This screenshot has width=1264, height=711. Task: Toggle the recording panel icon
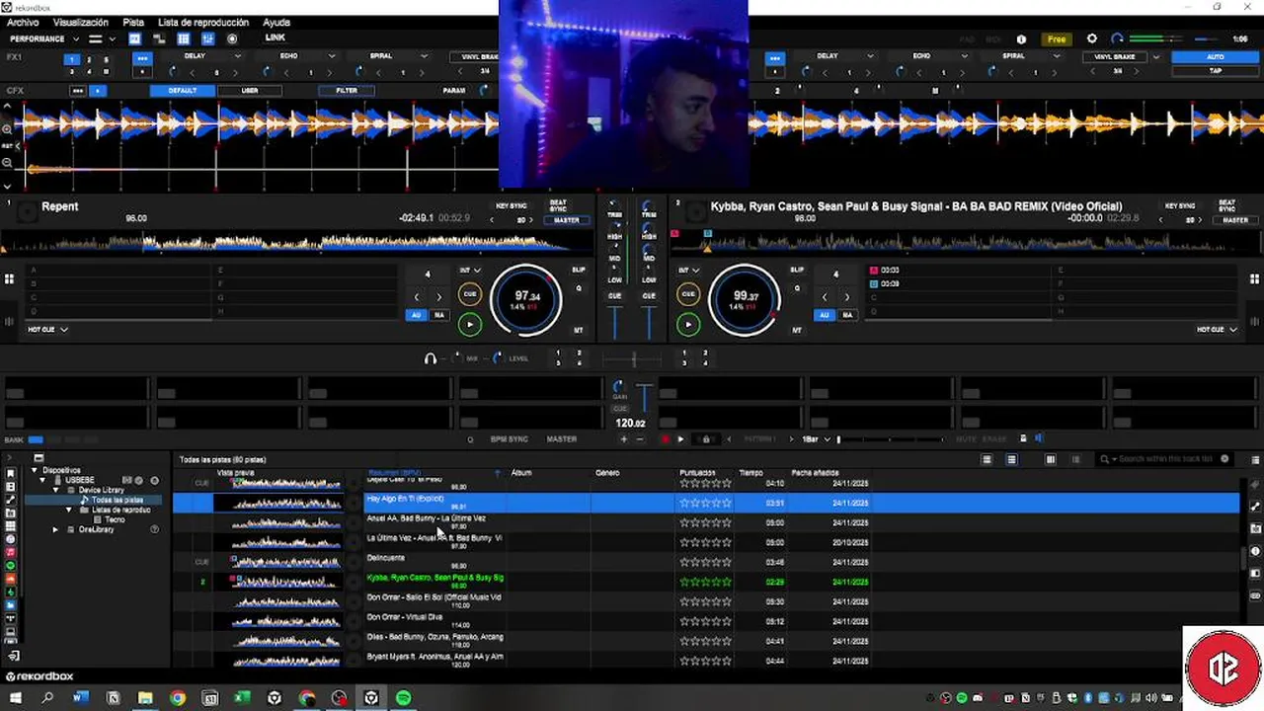tap(232, 39)
